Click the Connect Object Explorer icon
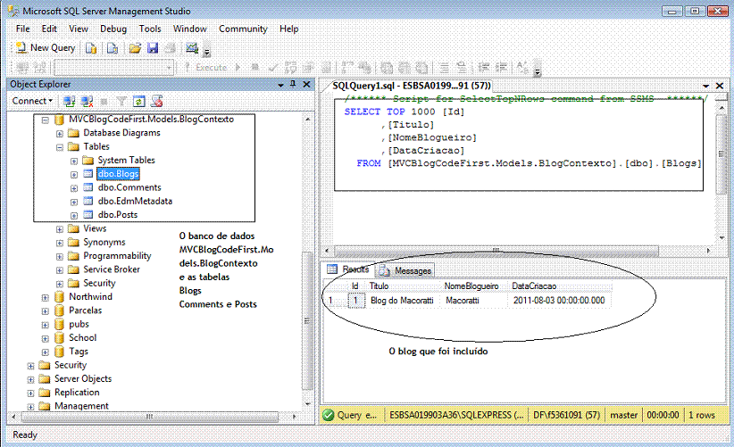Image resolution: width=734 pixels, height=447 pixels. (70, 101)
